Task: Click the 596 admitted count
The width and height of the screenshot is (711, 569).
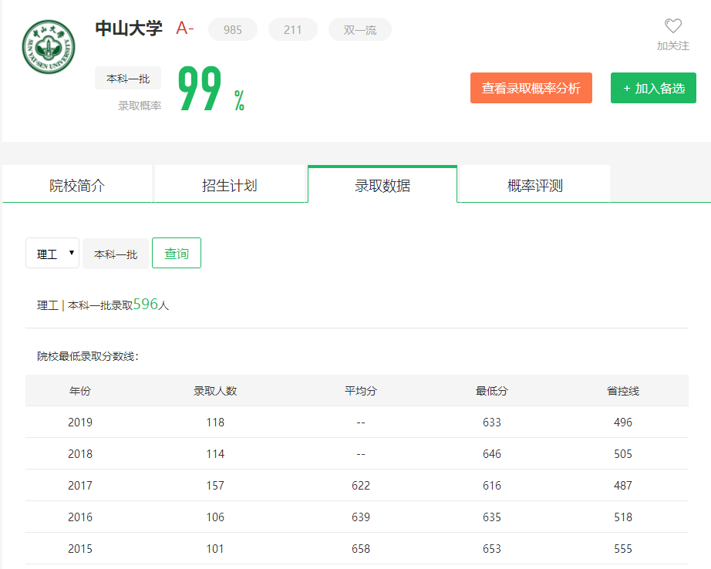Action: point(146,304)
